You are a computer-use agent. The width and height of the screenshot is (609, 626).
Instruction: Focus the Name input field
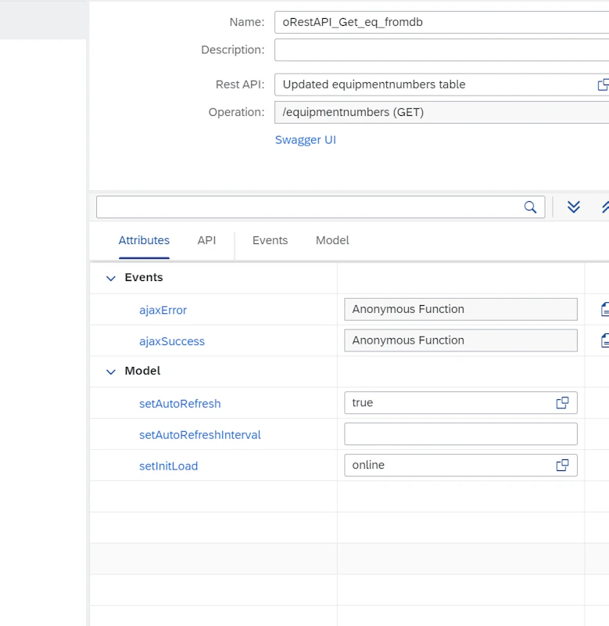click(442, 23)
